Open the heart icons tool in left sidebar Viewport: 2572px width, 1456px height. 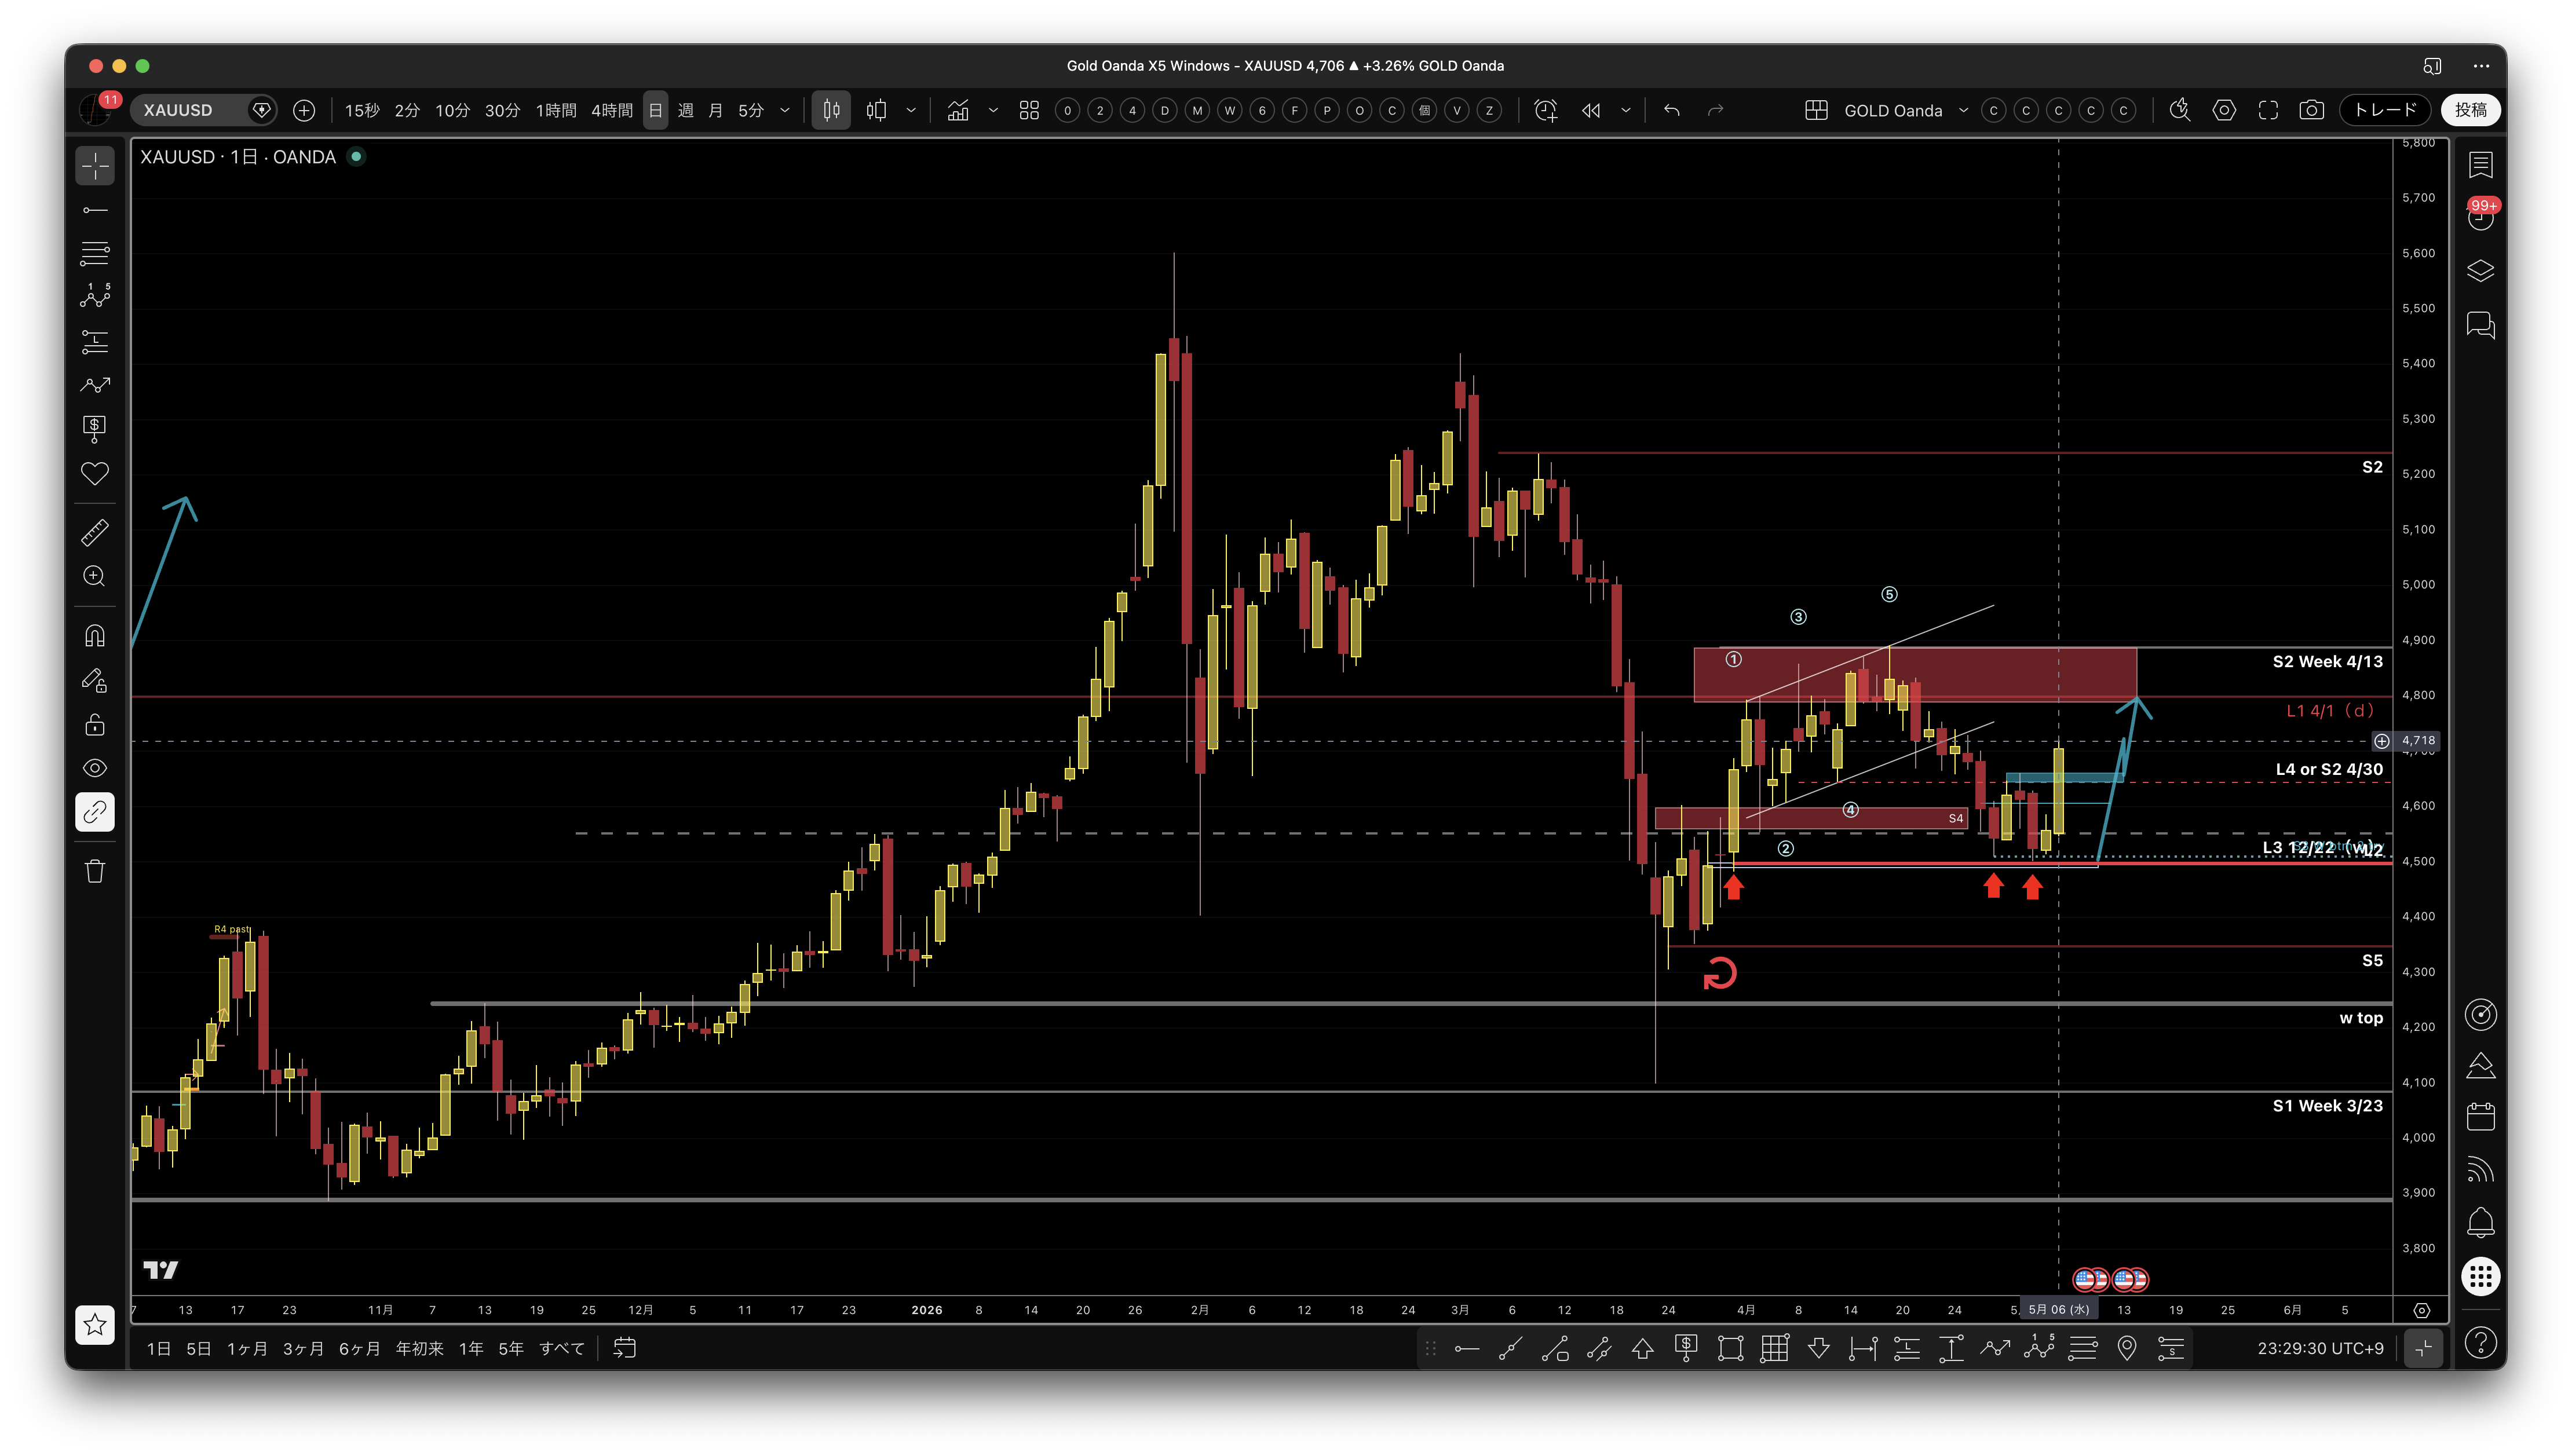(x=95, y=473)
